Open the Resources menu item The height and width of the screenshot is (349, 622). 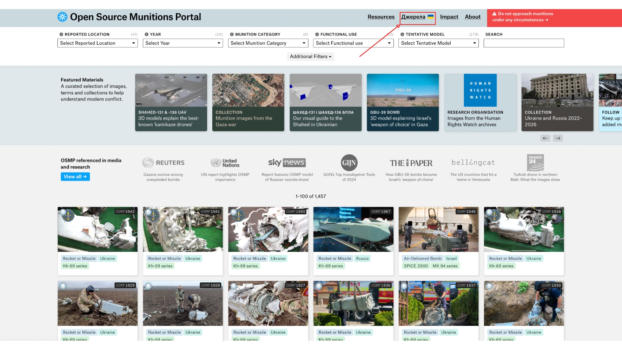(381, 17)
